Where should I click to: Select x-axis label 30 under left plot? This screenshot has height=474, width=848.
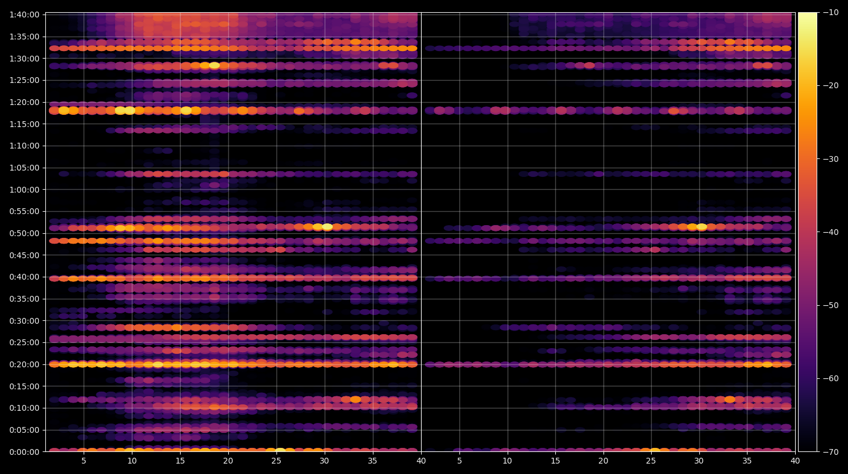[325, 461]
